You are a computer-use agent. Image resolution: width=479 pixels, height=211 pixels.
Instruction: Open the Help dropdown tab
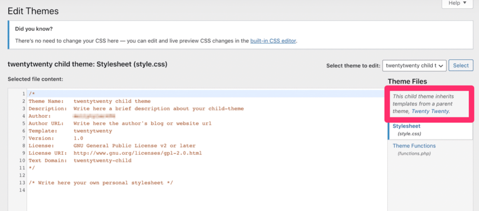[x=457, y=3]
